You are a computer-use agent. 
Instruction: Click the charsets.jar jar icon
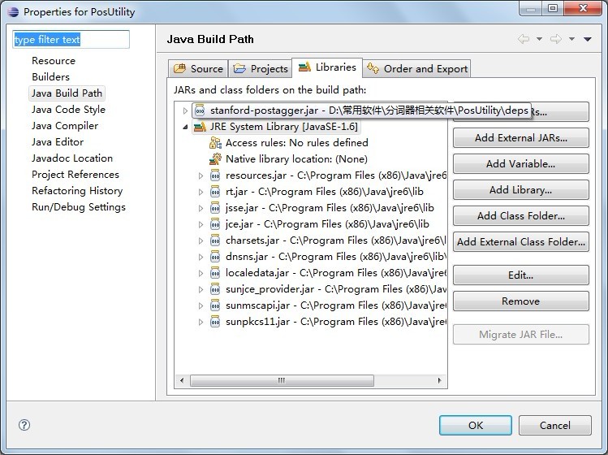(215, 240)
